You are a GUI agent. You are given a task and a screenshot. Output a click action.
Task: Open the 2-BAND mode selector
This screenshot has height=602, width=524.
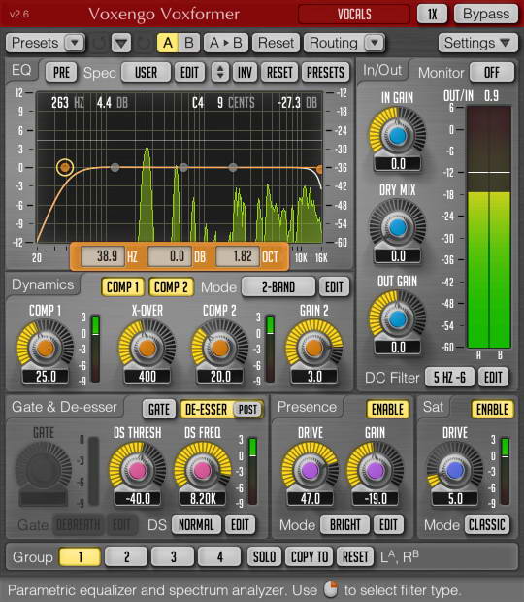click(278, 286)
